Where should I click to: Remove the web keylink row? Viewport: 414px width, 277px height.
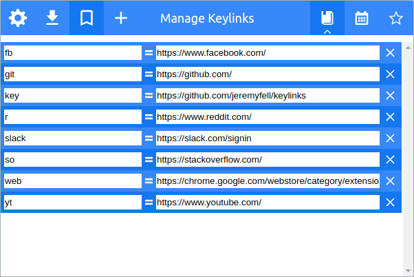pos(390,181)
